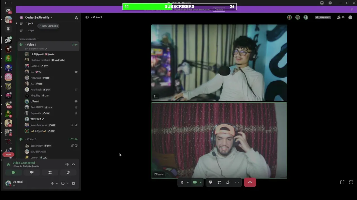This screenshot has height=200, width=357.
Task: Jump to NEW UNREADS
Action: coord(49,26)
